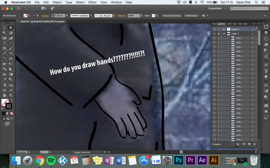Image resolution: width=270 pixels, height=168 pixels.
Task: Open the graphic Style dropdown
Action: pyautogui.click(x=157, y=15)
